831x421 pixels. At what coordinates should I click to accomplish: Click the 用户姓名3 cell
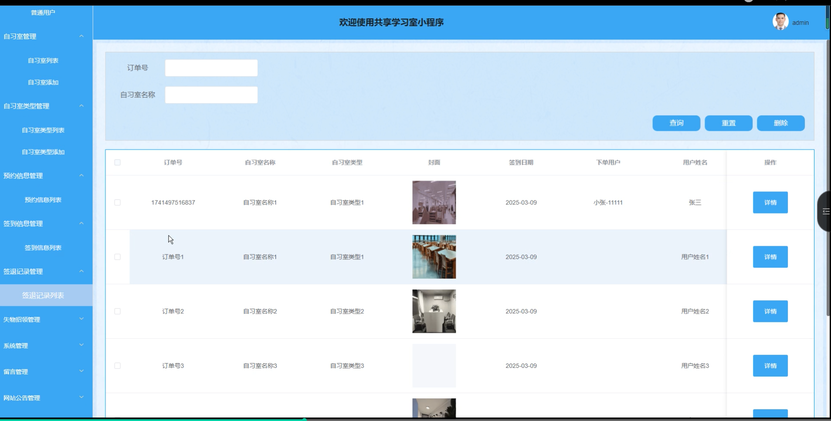click(695, 366)
